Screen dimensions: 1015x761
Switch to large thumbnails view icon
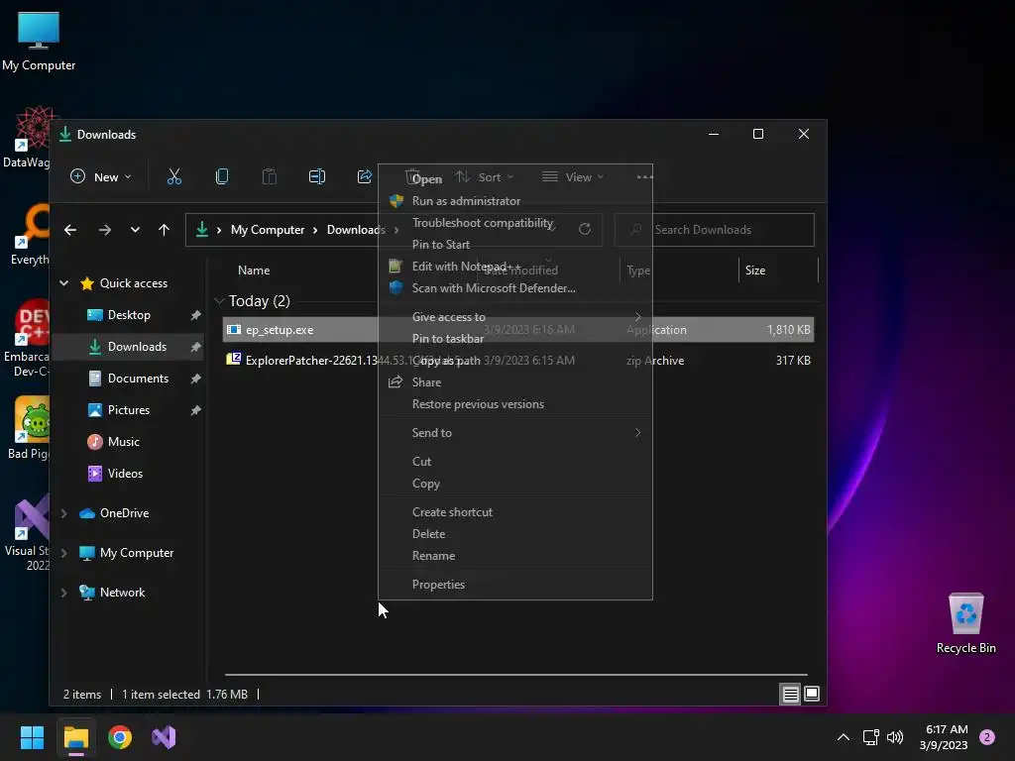pyautogui.click(x=812, y=695)
